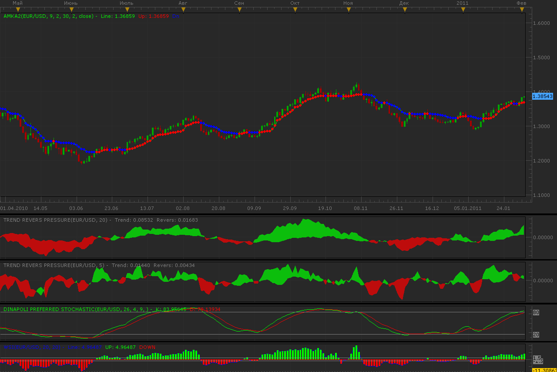Select the AMKA2 indicator label
Screen dimensions: 557x372
(x=48, y=17)
